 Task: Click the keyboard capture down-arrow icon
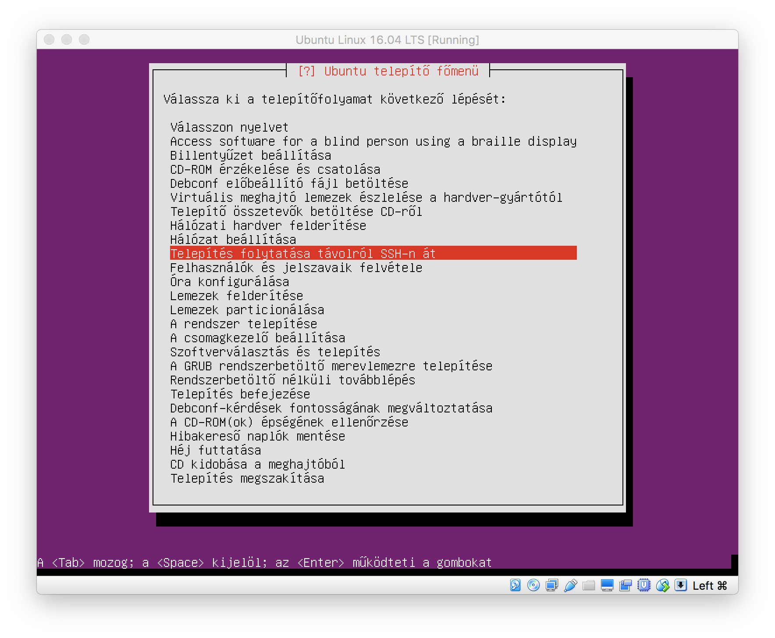click(681, 585)
